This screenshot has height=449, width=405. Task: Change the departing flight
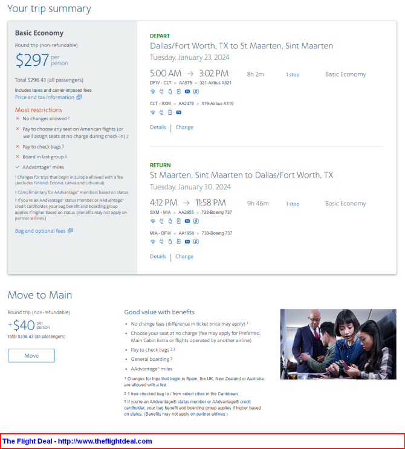point(184,127)
